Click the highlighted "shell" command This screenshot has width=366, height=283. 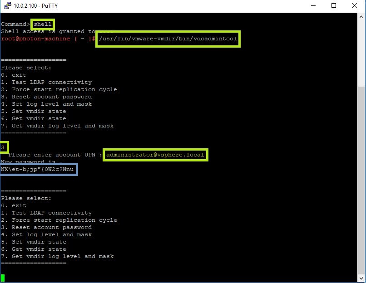click(x=43, y=24)
